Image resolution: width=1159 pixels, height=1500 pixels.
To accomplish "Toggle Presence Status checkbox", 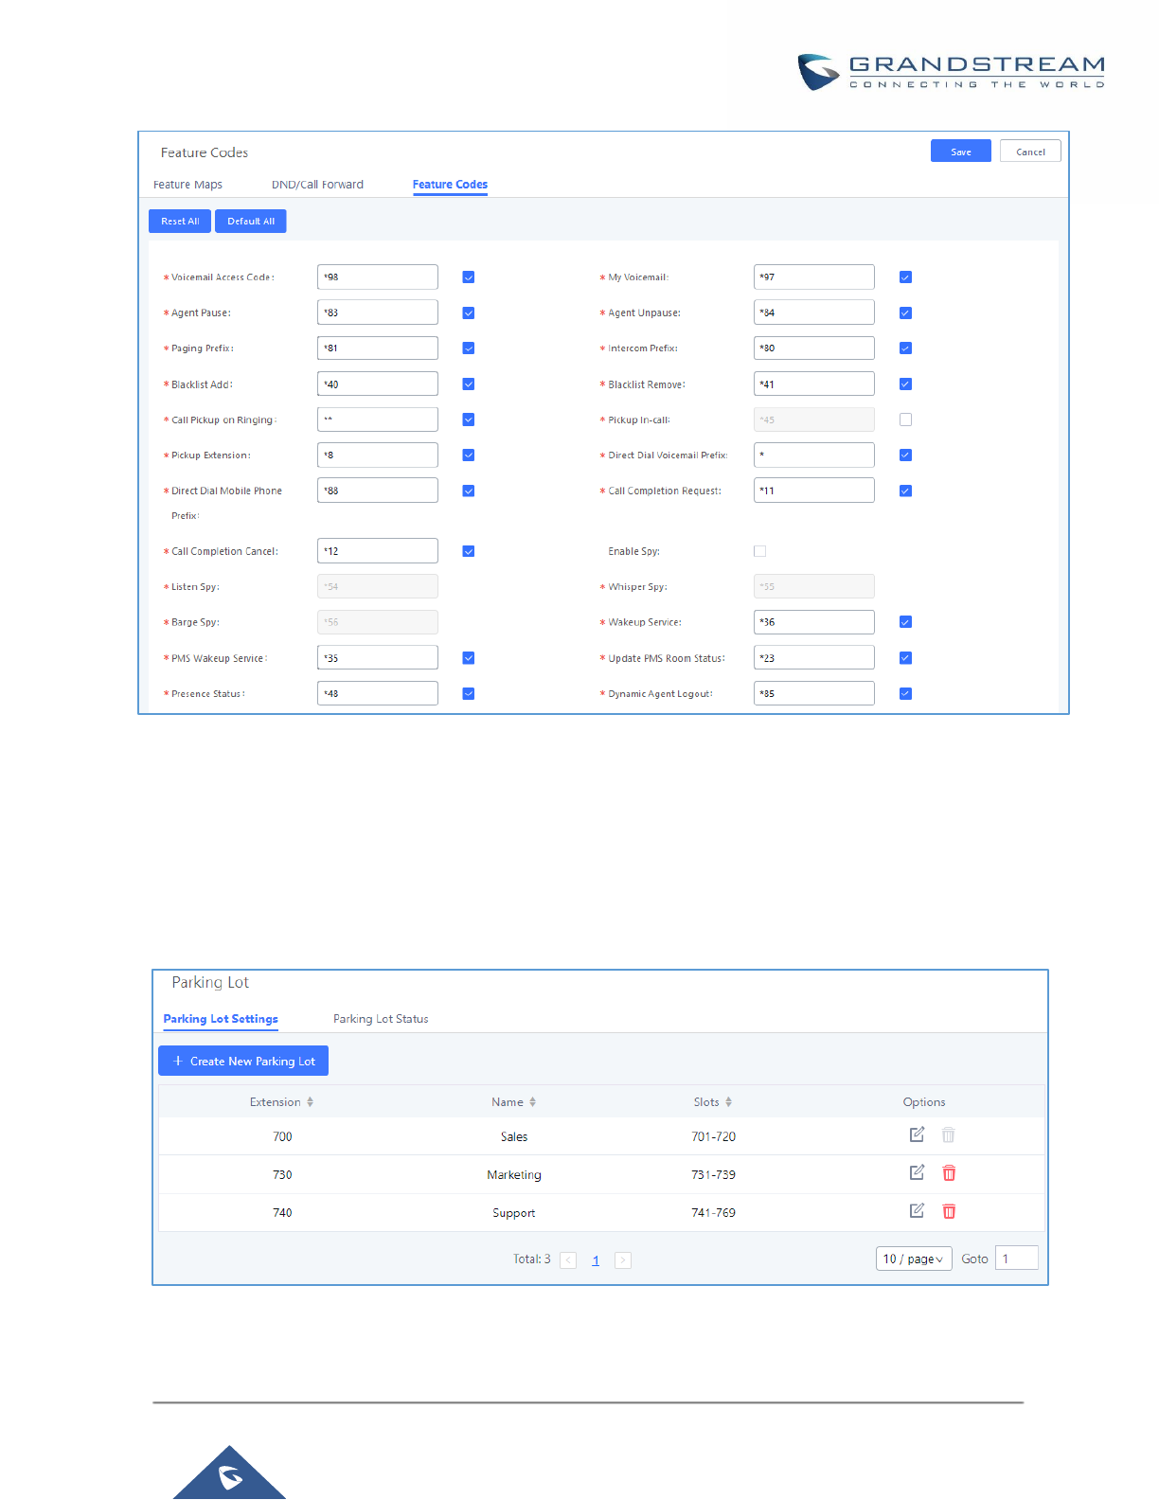I will point(469,694).
